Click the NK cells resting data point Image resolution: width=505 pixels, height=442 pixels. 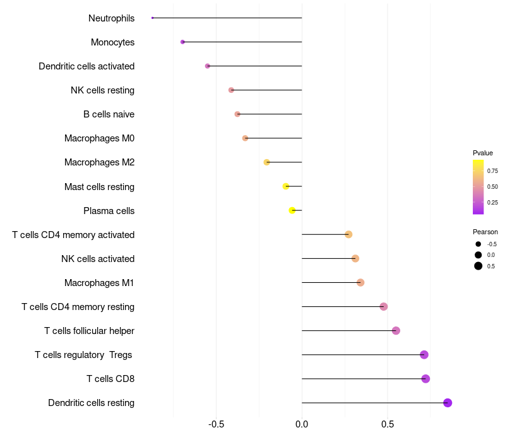[231, 90]
